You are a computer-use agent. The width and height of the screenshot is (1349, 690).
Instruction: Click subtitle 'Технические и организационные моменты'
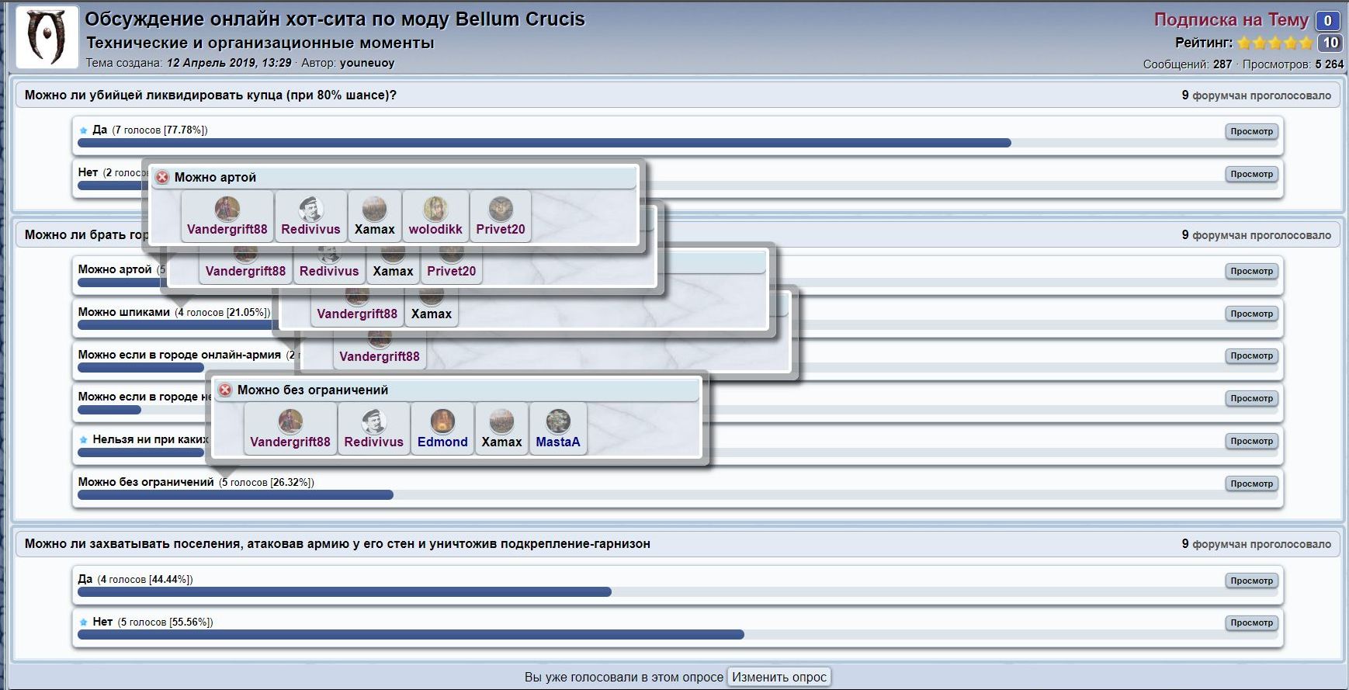[260, 43]
